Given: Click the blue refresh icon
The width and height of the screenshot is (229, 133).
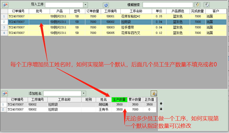Looking at the screenshot, I should [x=106, y=5].
